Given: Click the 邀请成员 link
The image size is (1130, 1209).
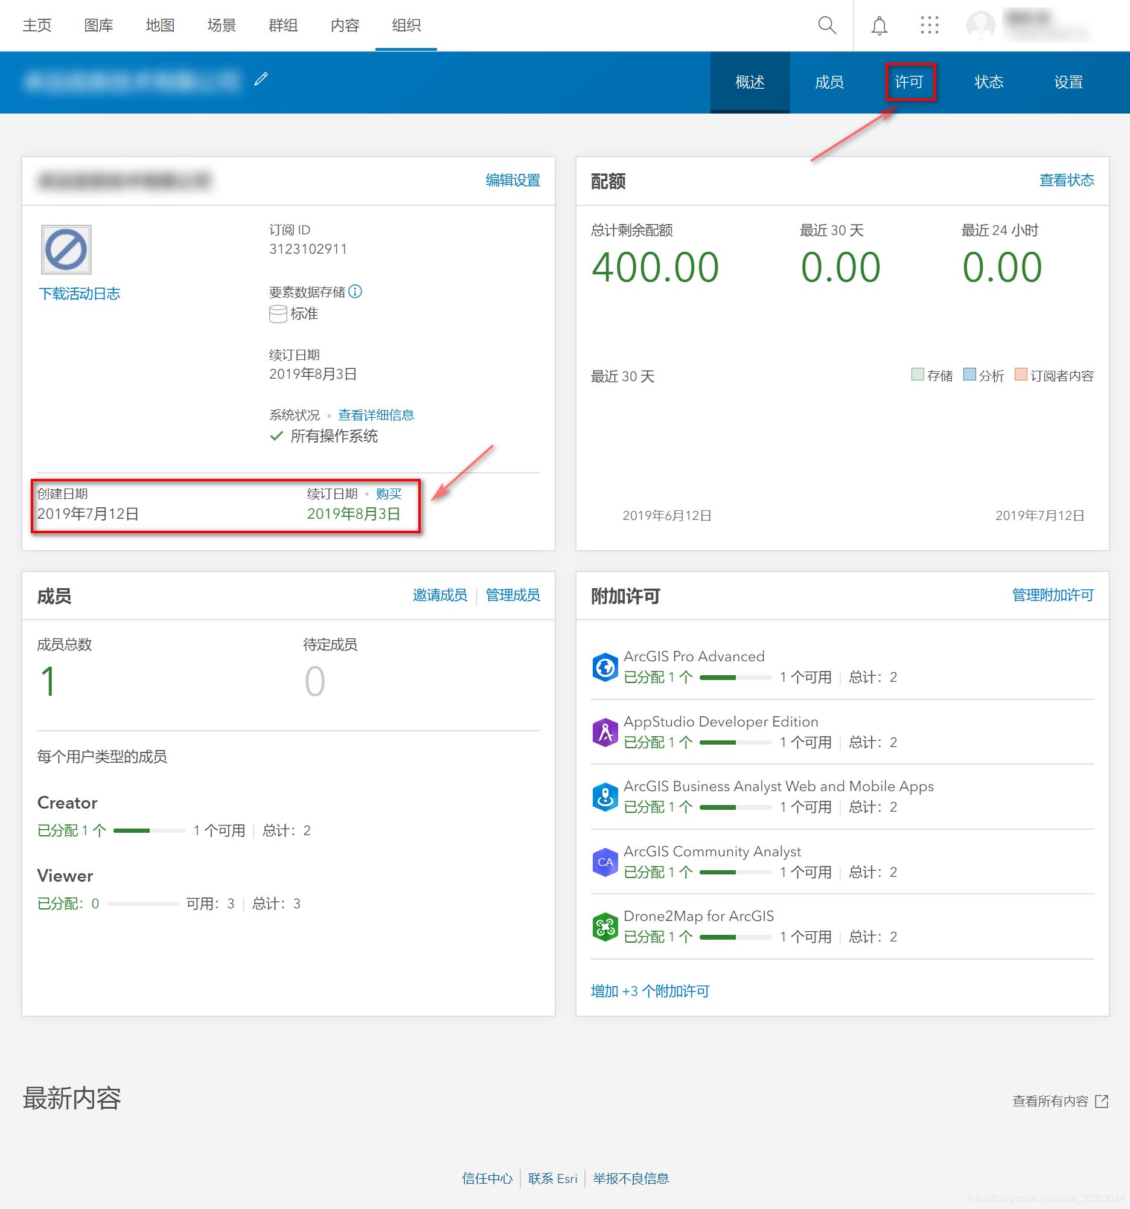Looking at the screenshot, I should tap(439, 595).
